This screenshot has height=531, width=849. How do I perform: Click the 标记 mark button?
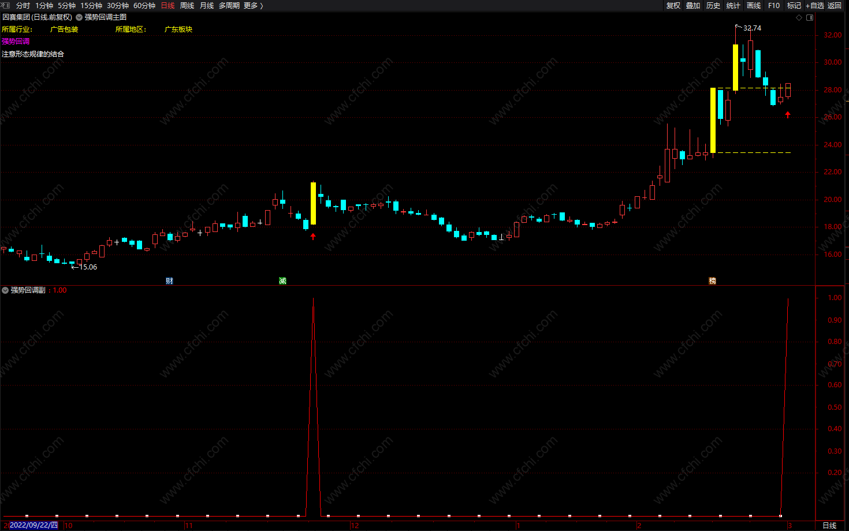(794, 5)
